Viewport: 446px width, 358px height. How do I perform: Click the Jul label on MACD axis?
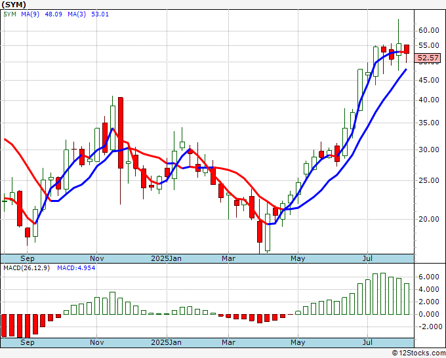click(367, 342)
